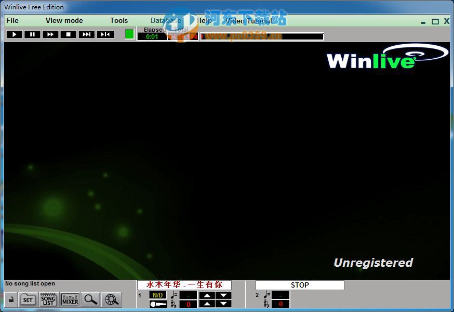Open the Mixer panel
This screenshot has width=454, height=312.
[70, 300]
